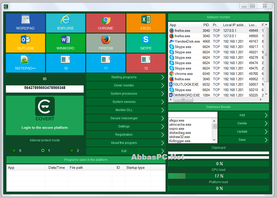277x198 pixels.
Task: Click chrome.exe icon in network monitor
Action: 171,74
